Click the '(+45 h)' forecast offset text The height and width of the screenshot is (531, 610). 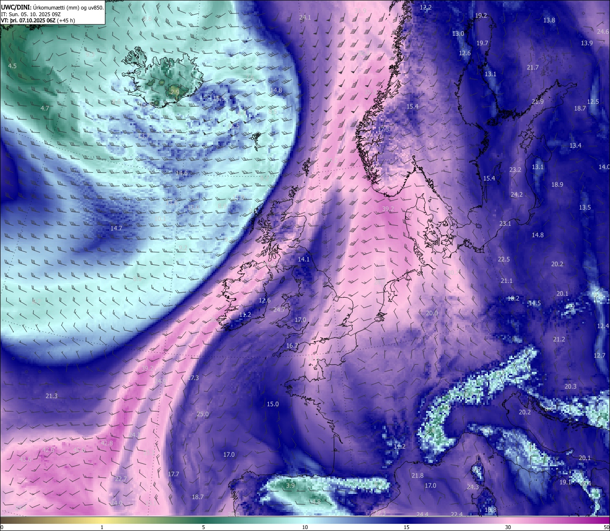click(66, 20)
